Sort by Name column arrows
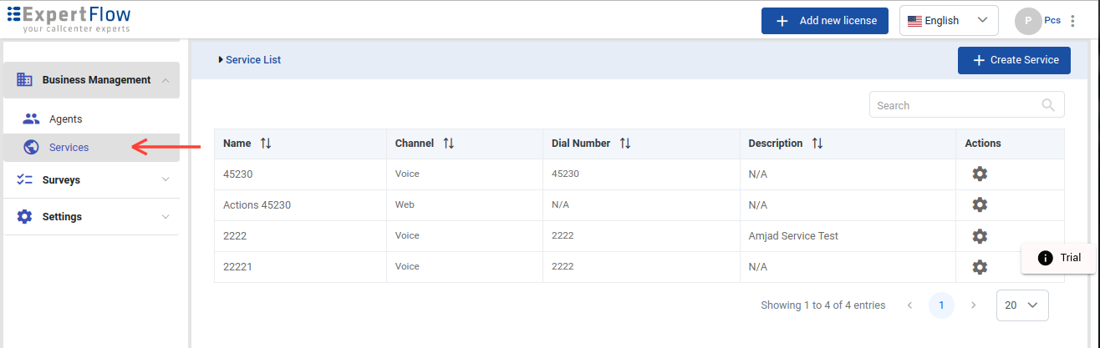Image resolution: width=1100 pixels, height=348 pixels. (266, 144)
